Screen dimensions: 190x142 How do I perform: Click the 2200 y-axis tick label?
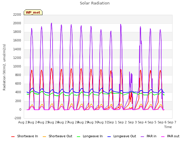click(17, 14)
